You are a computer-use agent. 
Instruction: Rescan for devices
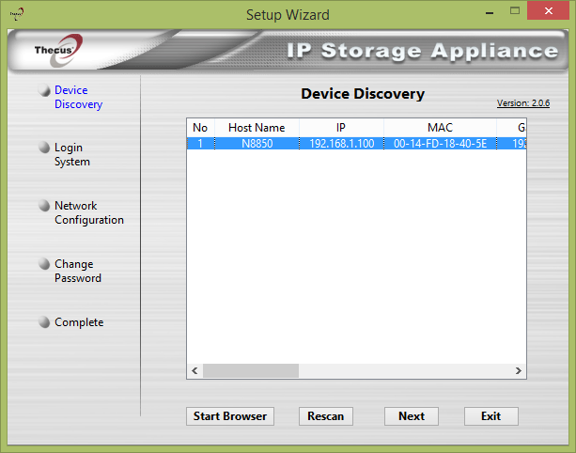(x=326, y=416)
